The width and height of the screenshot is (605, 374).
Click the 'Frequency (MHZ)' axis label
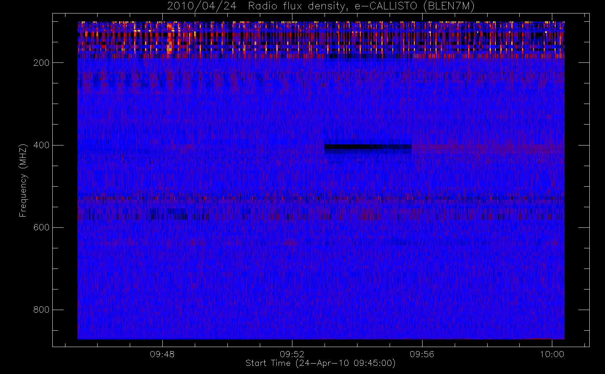point(23,180)
